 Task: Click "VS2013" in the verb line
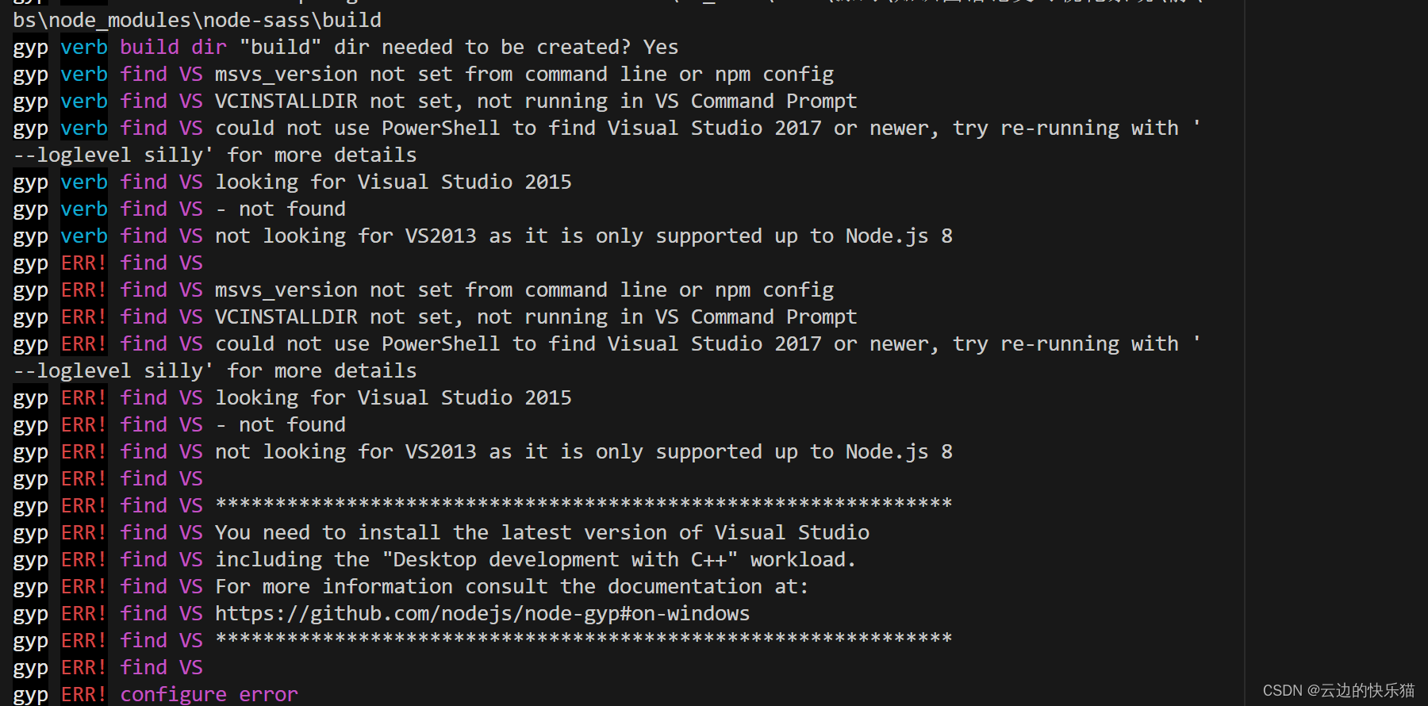point(441,236)
